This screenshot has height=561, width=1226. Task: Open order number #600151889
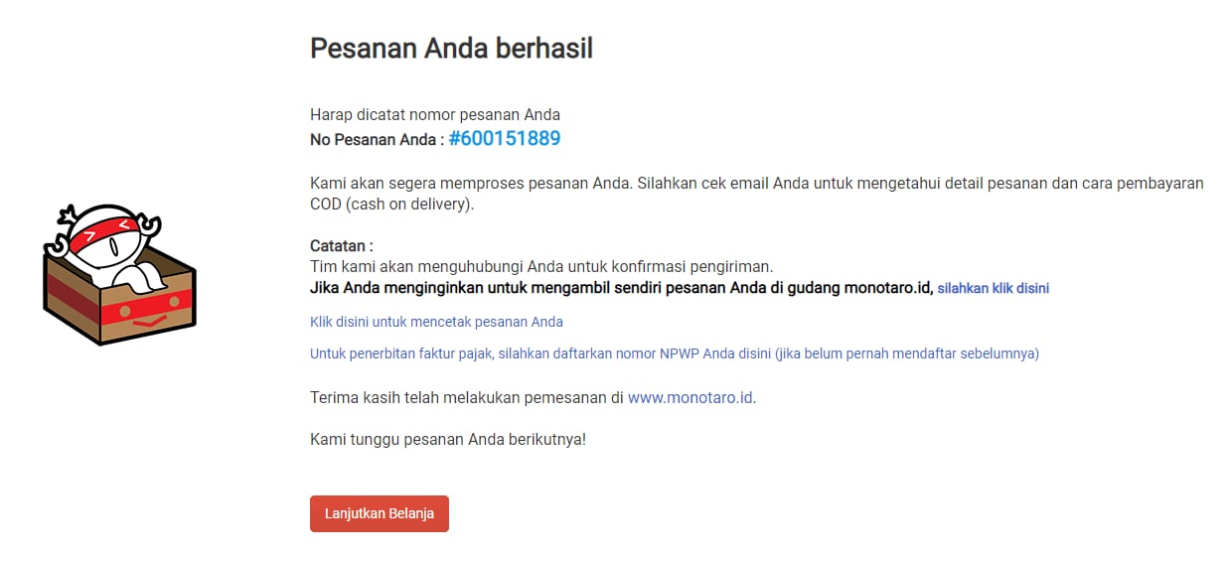[505, 139]
